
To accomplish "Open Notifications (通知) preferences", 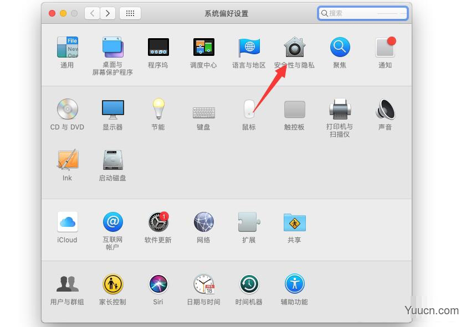I will coord(385,49).
